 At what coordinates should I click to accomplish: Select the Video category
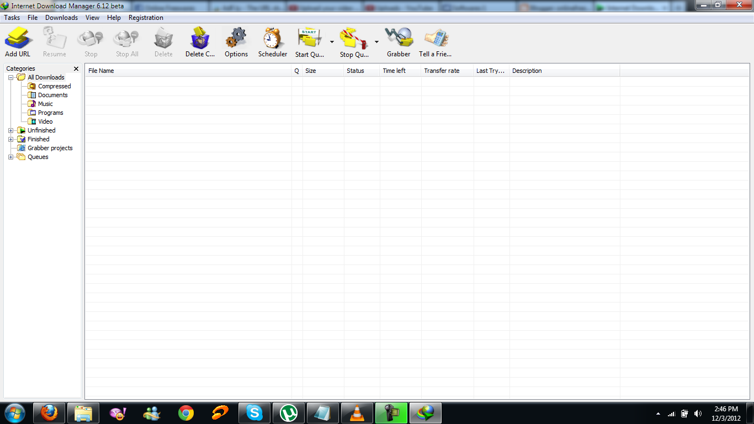coord(44,121)
